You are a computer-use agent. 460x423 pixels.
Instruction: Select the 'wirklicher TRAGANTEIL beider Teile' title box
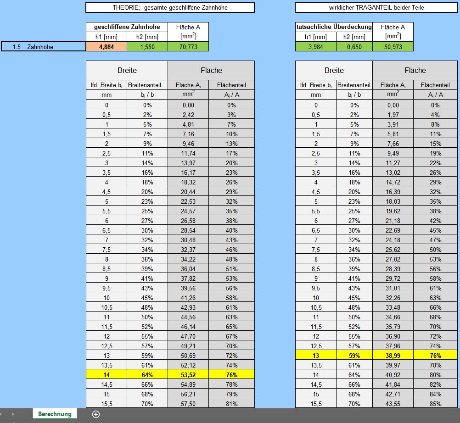click(376, 8)
